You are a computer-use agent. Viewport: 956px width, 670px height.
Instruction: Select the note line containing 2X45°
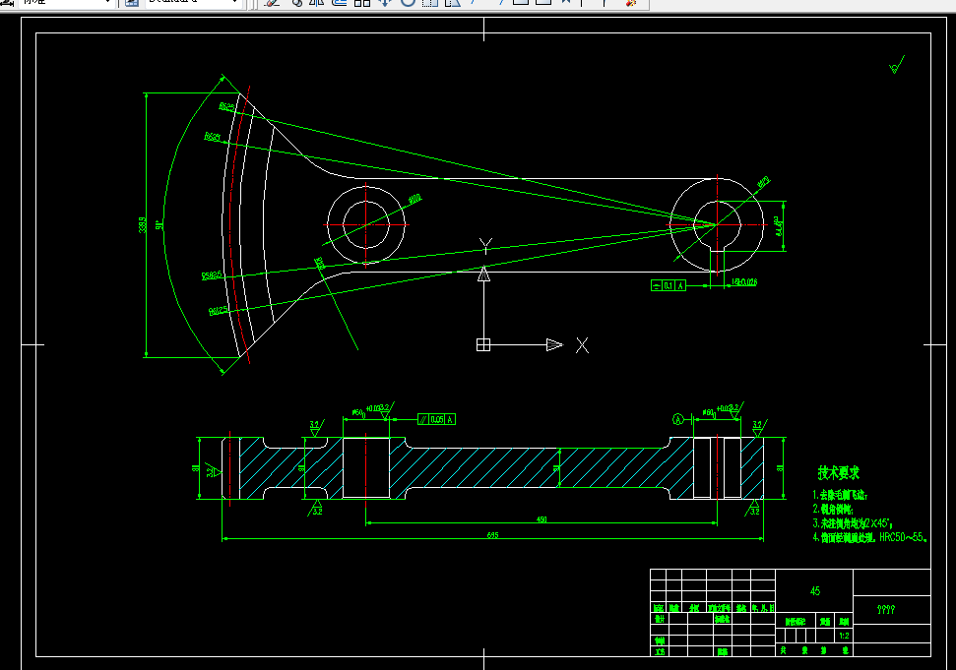[x=853, y=523]
